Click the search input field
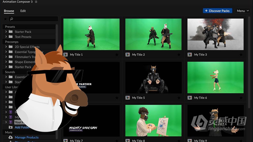The height and width of the screenshot is (142, 253). click(x=33, y=19)
